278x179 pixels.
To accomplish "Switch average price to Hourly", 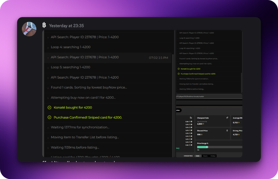I will pyautogui.click(x=205, y=156).
